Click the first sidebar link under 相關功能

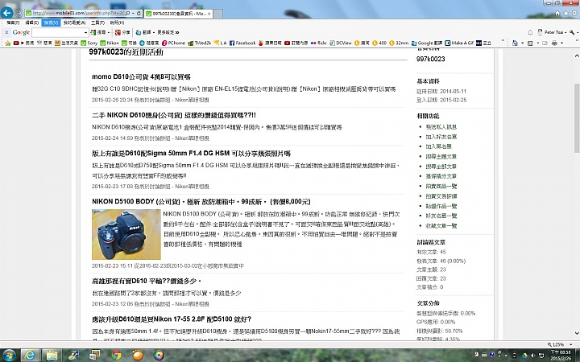tap(441, 127)
